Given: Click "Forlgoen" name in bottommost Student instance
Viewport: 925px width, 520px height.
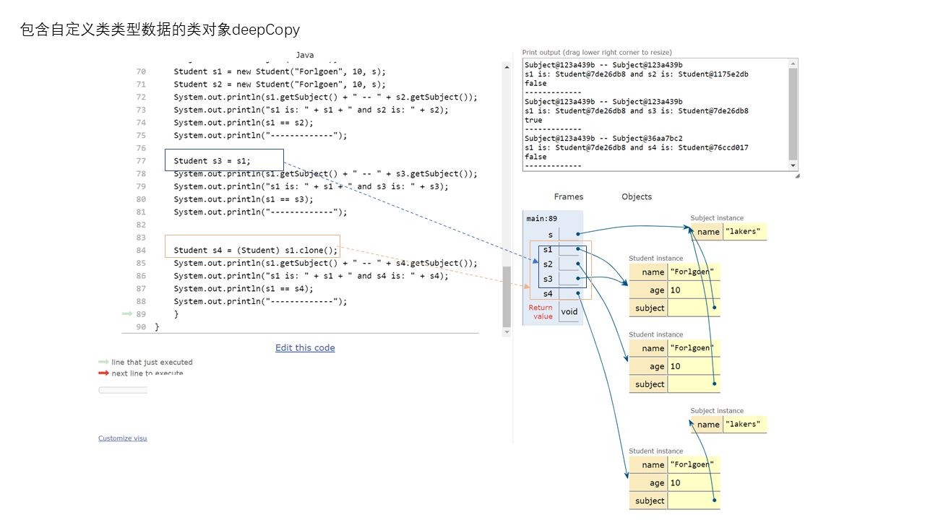Looking at the screenshot, I should 692,464.
